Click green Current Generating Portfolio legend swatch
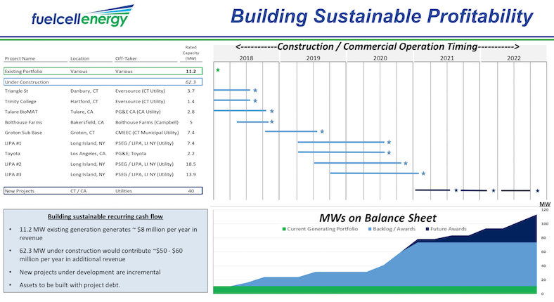554x302 pixels. [x=284, y=230]
